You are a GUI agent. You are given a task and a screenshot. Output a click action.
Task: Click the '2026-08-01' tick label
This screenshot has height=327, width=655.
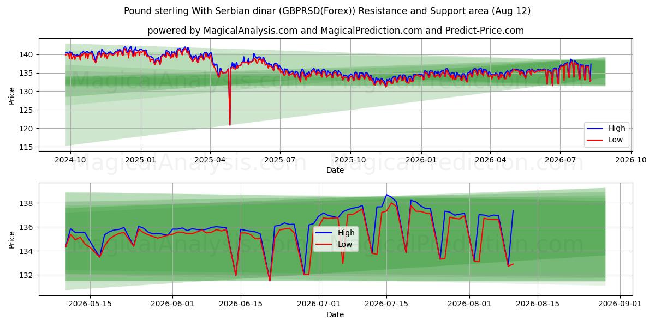pos(469,304)
